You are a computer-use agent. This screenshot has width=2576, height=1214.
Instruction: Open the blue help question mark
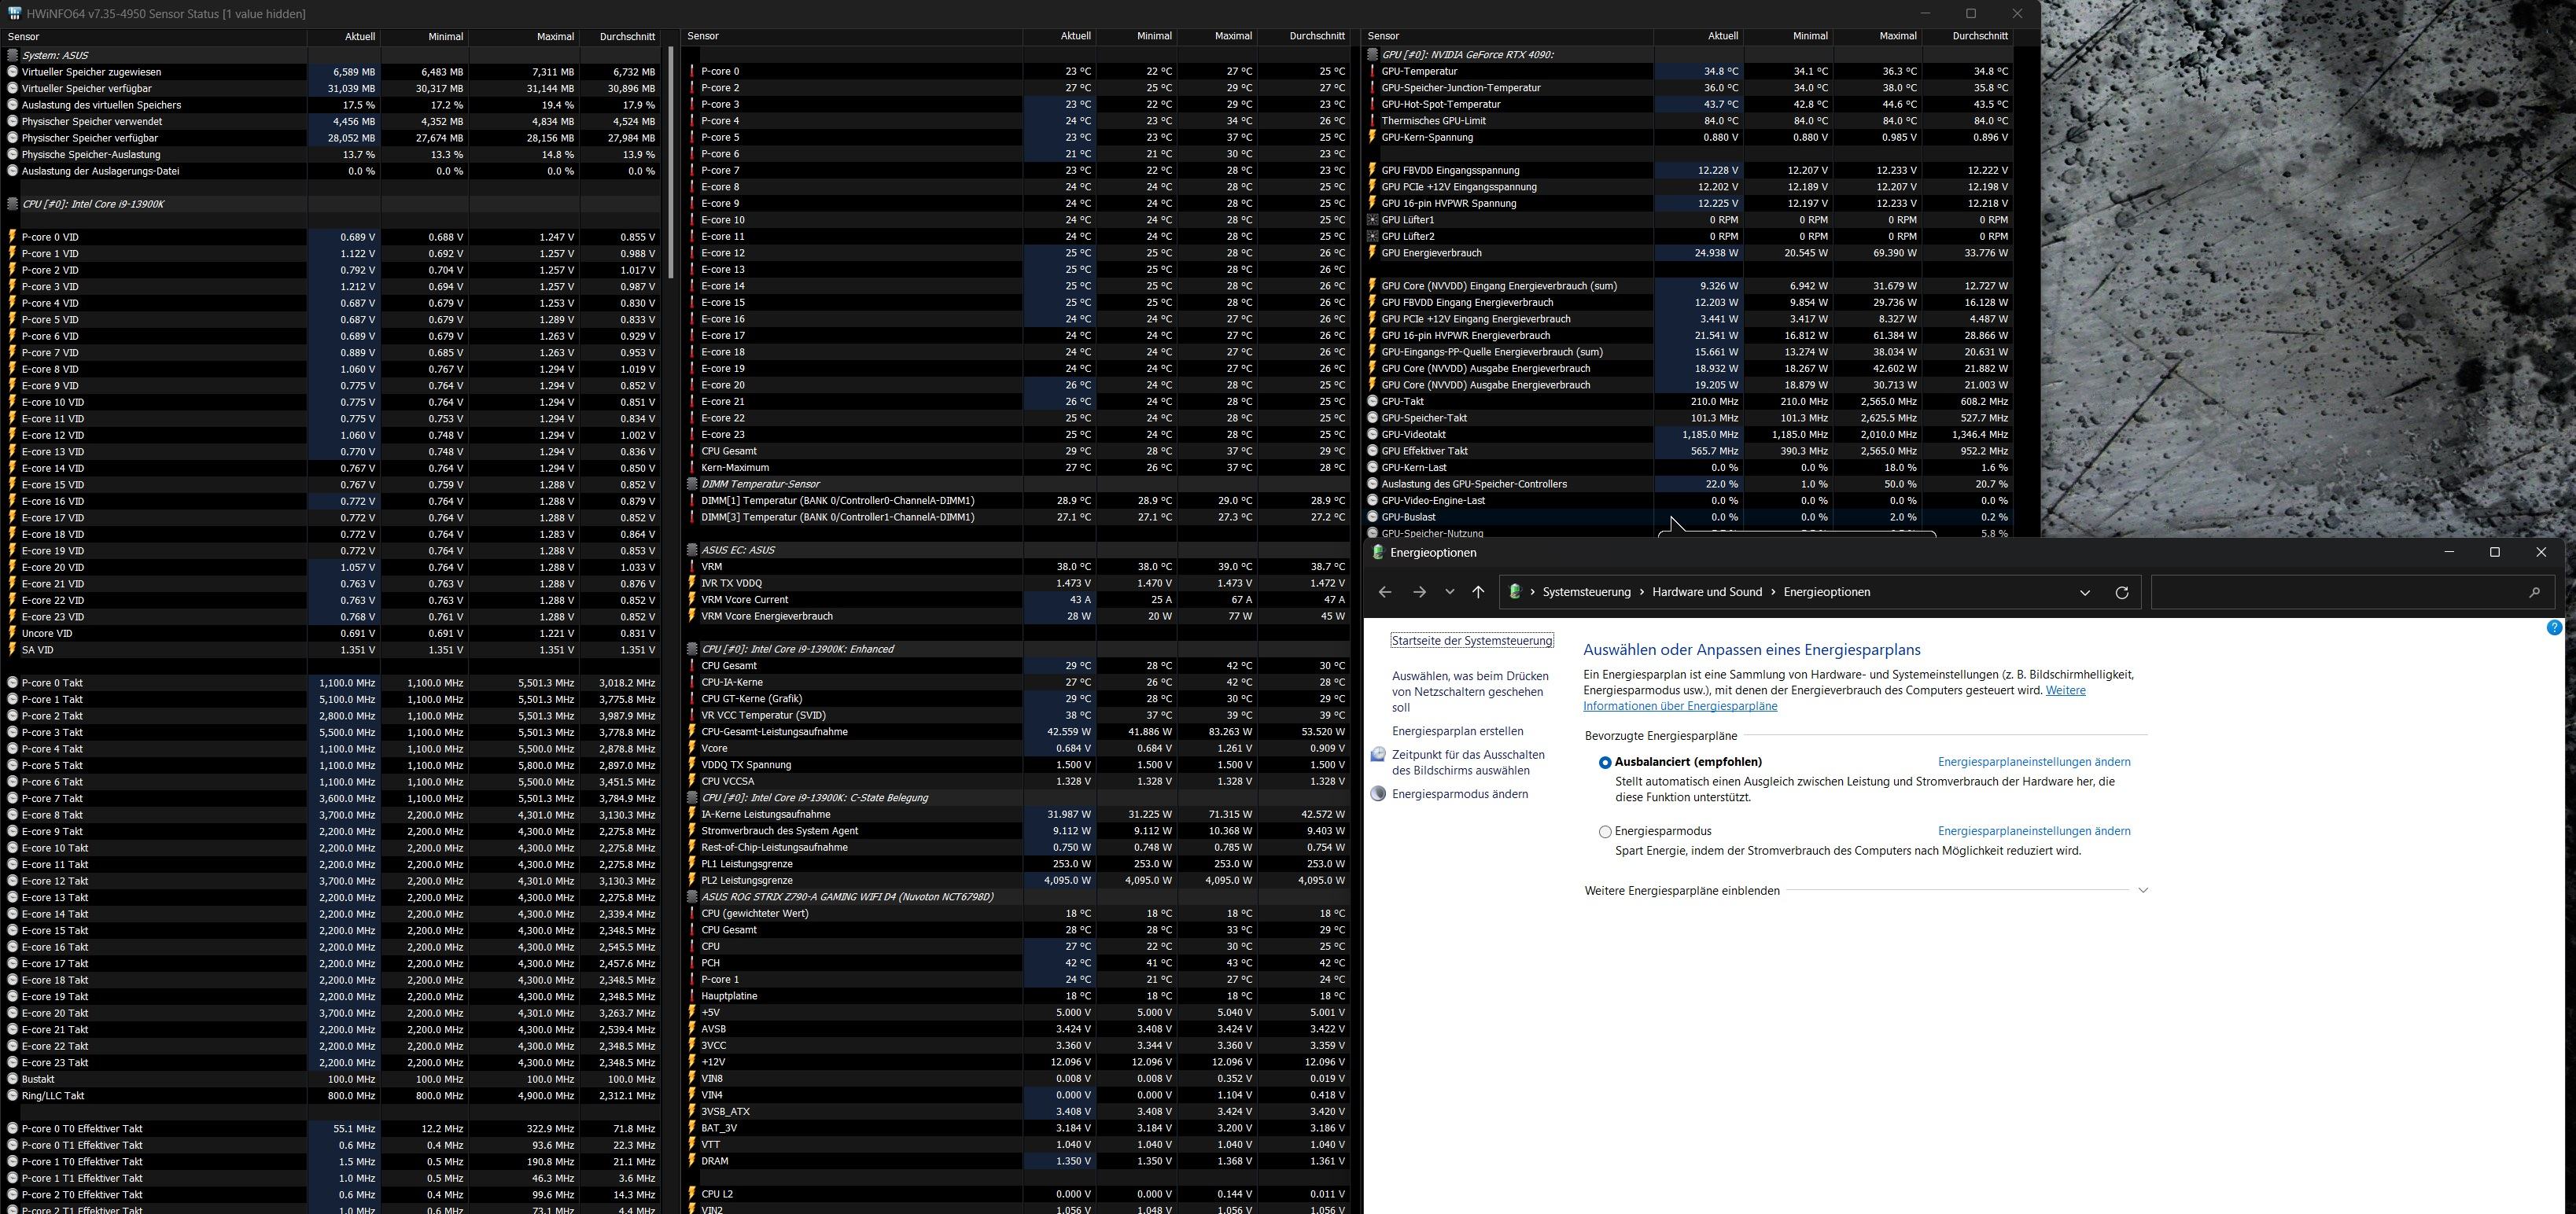[2554, 628]
